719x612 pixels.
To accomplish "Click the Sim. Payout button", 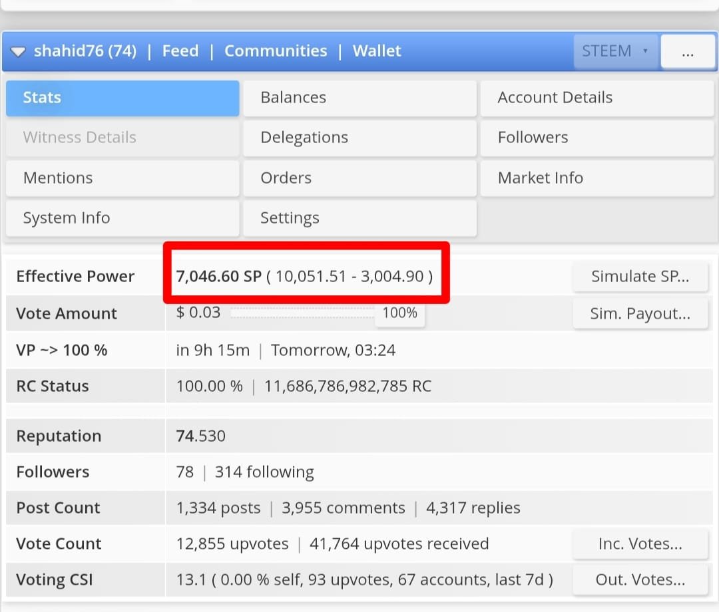I will tap(640, 314).
